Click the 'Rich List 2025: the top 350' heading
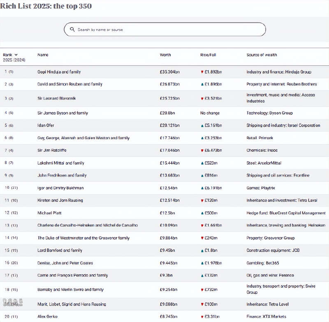The width and height of the screenshot is (329, 322). (x=46, y=6)
